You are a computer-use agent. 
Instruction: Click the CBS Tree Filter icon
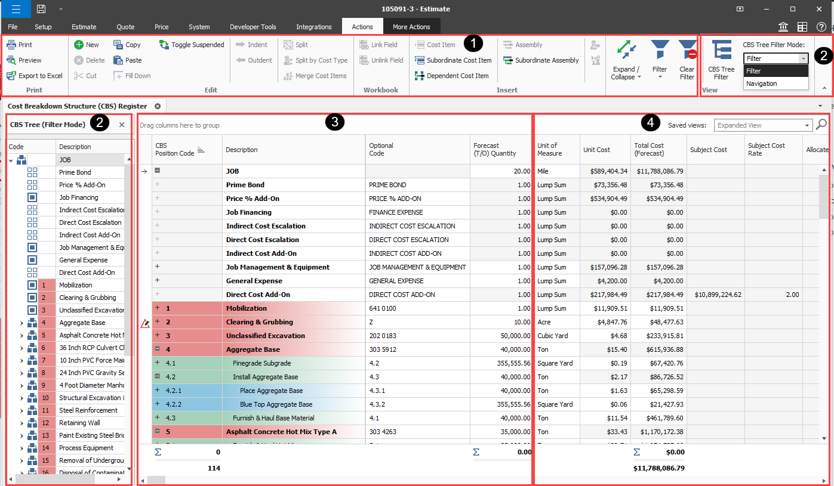(721, 51)
